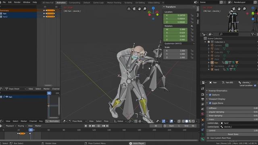
Task: Switch to the Compositing workspace tab
Action: click(75, 3)
